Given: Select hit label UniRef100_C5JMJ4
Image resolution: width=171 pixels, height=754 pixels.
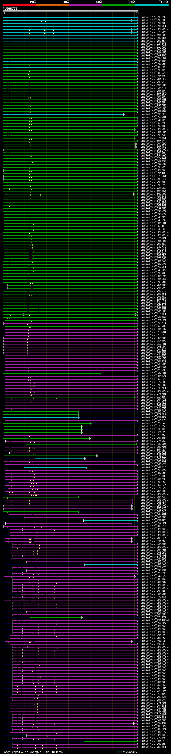Looking at the screenshot, I should 153,323.
